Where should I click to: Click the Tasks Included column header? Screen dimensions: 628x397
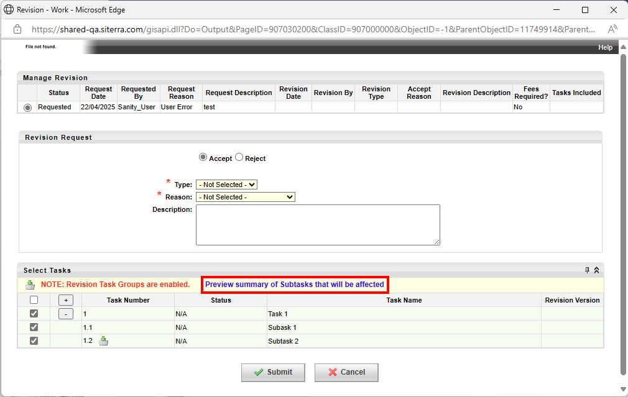[577, 93]
